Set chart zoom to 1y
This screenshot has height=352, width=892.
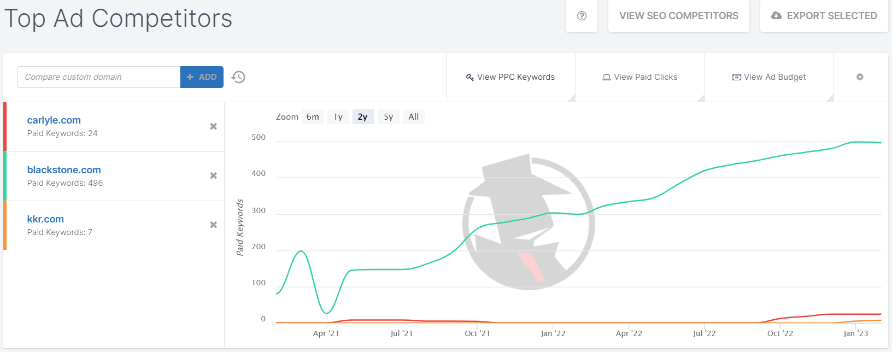(338, 117)
